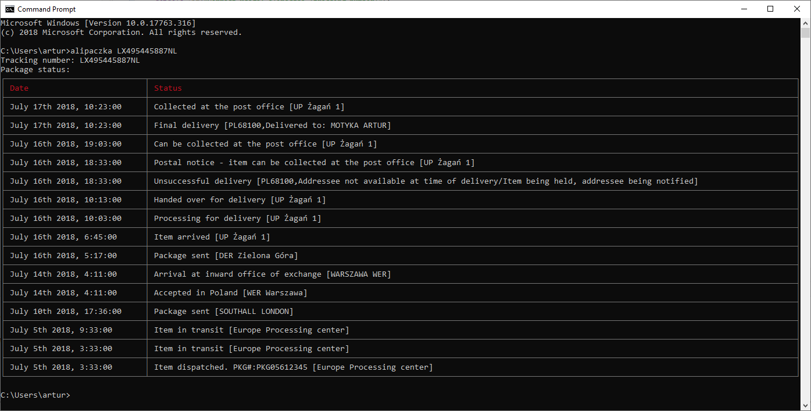
Task: Click the 'Status' column header
Action: (168, 88)
